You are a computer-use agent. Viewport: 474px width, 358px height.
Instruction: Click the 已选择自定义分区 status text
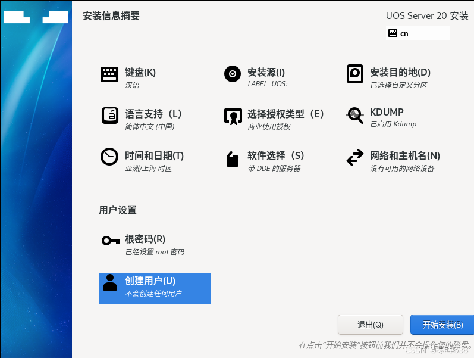click(x=398, y=85)
